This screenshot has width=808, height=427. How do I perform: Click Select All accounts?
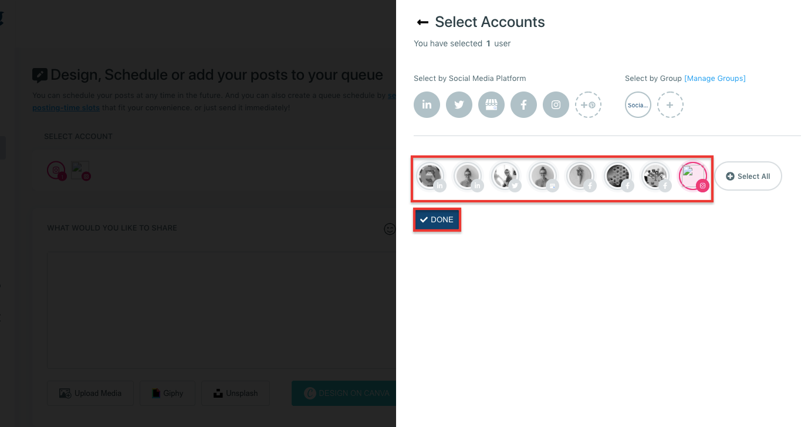[748, 175]
